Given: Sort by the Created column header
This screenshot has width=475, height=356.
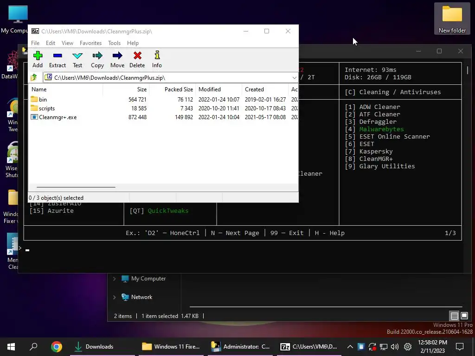Looking at the screenshot, I should click(265, 89).
